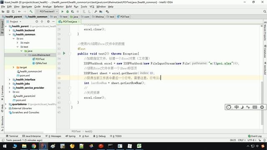Expand the quartzdemo project node
Screen dimensions: 267x150
tap(6, 104)
